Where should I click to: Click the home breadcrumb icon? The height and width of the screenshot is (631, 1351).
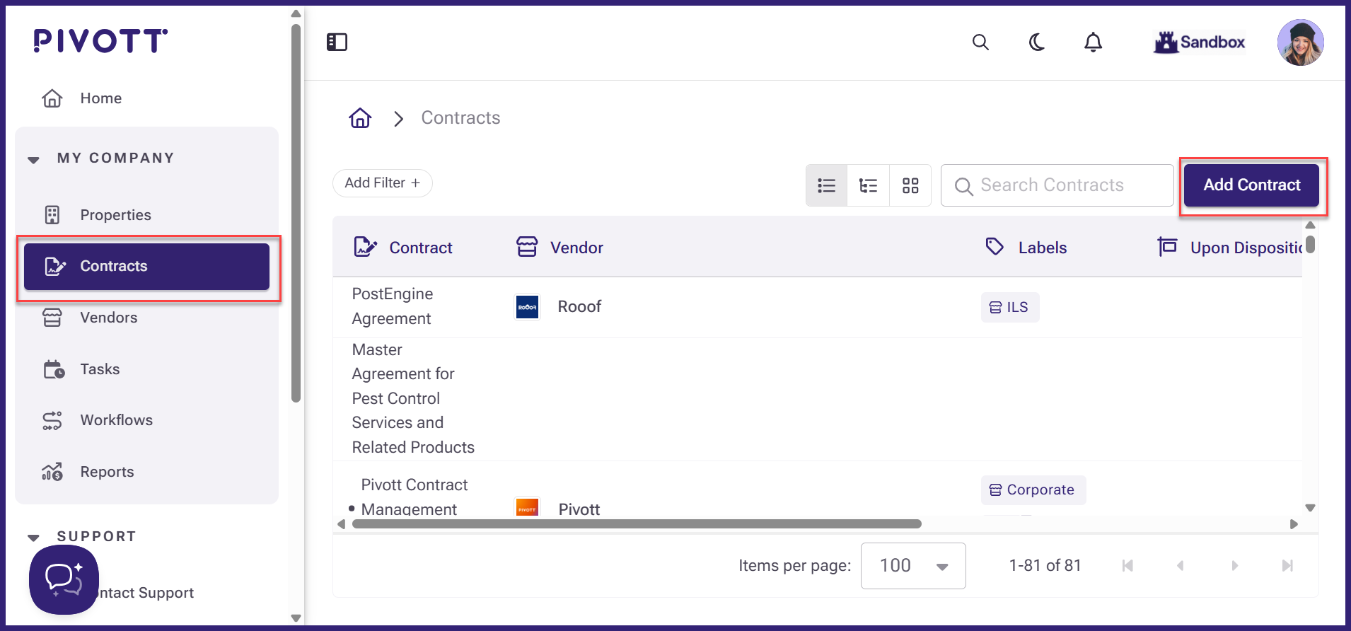[360, 118]
